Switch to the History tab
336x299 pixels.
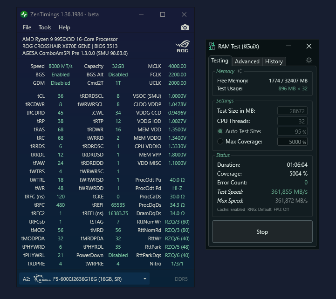pos(274,61)
